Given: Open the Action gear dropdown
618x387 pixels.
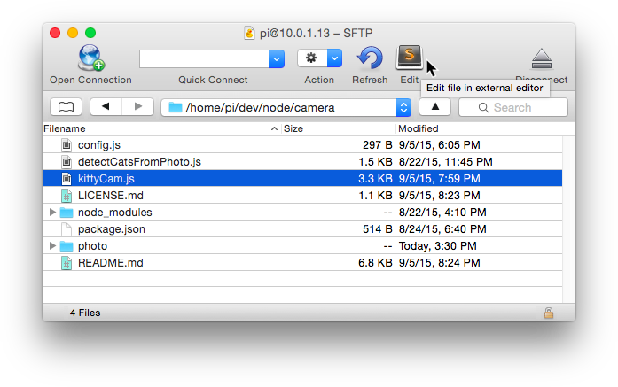Looking at the screenshot, I should 319,58.
